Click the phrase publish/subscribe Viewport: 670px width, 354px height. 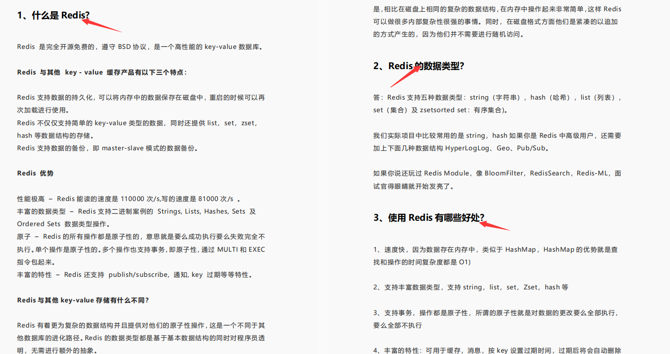coord(131,275)
